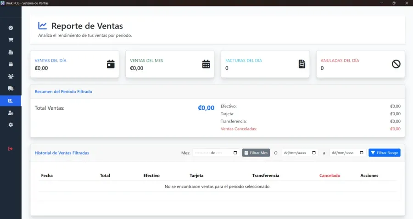Select the sales report chart icon

(x=11, y=101)
